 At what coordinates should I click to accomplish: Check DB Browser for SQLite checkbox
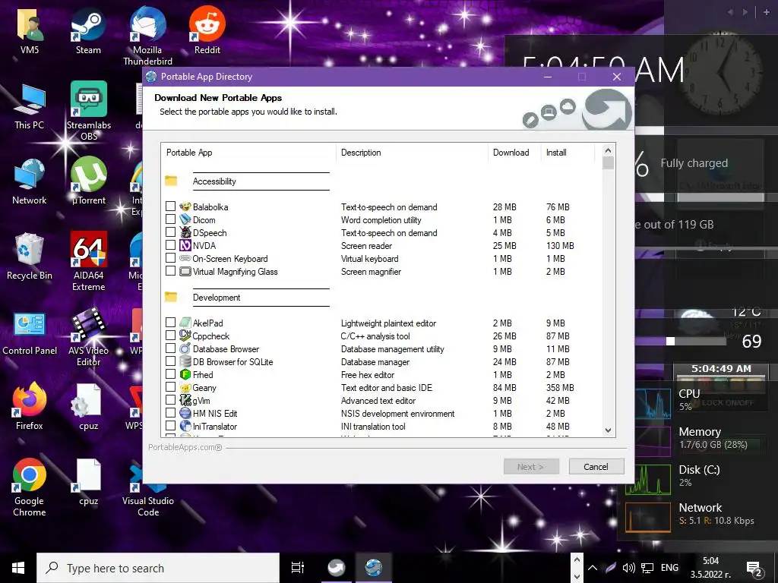[x=170, y=361]
